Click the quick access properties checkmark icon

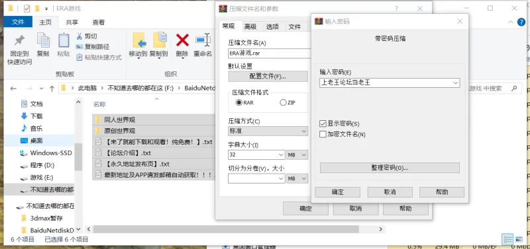click(27, 9)
